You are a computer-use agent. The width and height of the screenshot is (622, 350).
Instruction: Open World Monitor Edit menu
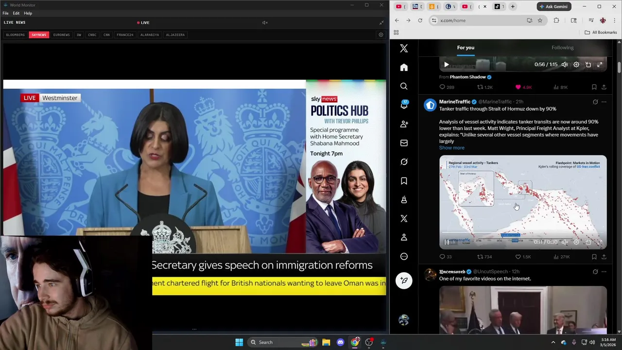coord(16,13)
